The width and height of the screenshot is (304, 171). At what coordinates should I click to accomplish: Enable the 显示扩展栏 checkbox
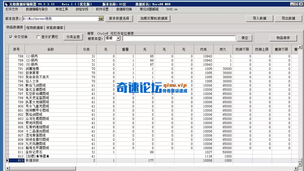point(38,37)
